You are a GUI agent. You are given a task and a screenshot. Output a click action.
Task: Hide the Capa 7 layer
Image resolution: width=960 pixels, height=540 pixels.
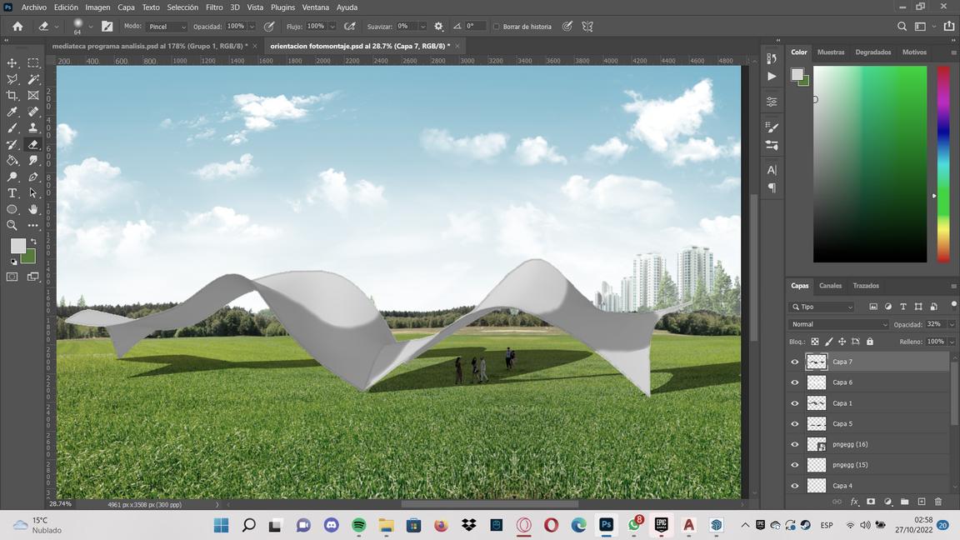(795, 362)
